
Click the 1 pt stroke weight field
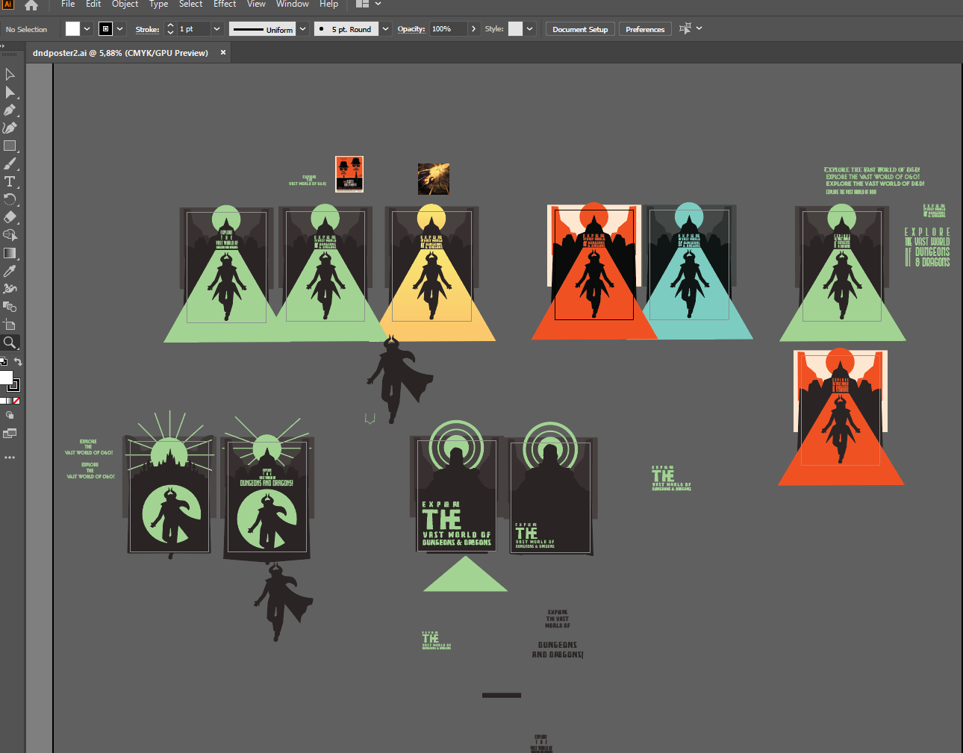coord(193,29)
